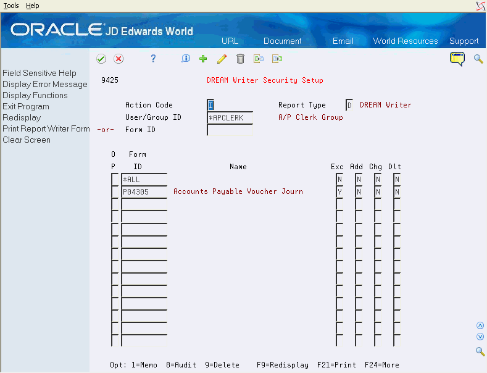Click the green checkmark OK icon
Viewport: 487px width, 373px height.
click(x=101, y=59)
